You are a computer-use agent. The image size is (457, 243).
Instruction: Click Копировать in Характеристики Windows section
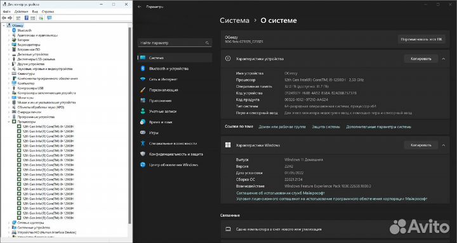(x=421, y=145)
